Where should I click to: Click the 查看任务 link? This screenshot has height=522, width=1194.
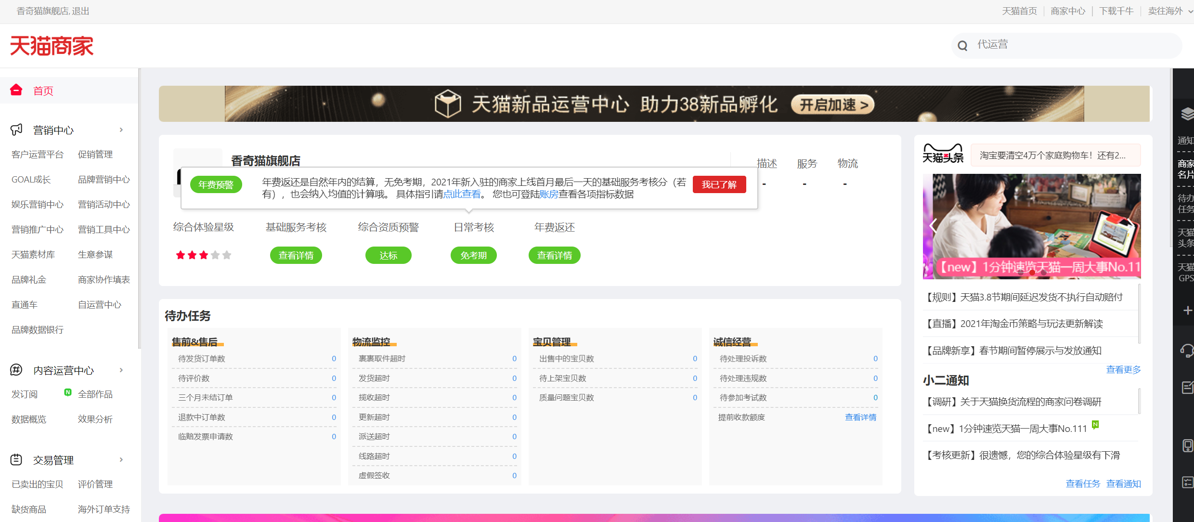(x=1083, y=483)
